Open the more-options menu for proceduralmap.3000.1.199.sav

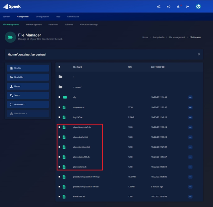click(x=190, y=187)
